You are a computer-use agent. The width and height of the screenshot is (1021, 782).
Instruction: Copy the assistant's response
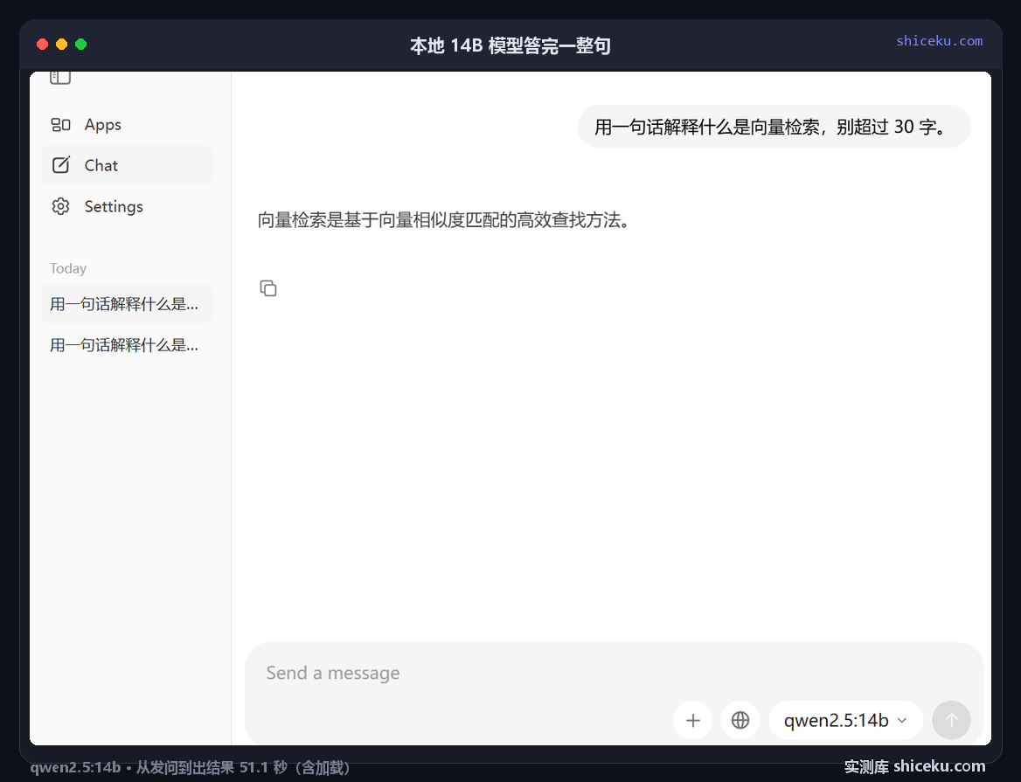(268, 288)
